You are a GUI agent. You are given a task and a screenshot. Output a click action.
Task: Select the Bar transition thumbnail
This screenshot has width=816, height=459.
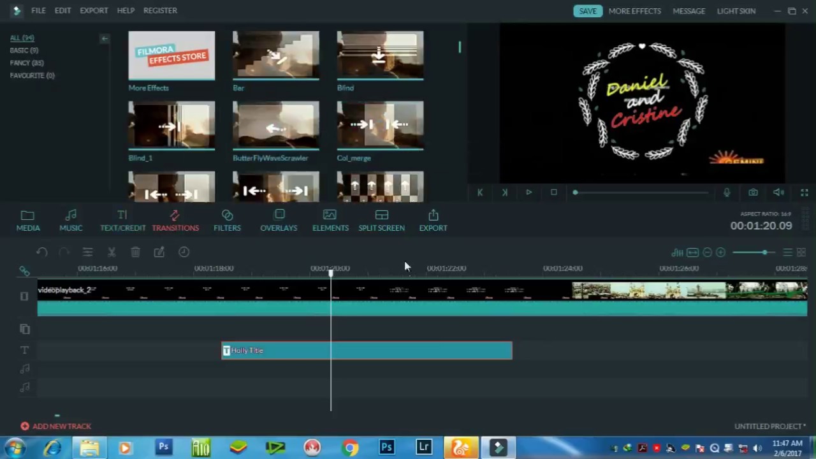(x=275, y=55)
